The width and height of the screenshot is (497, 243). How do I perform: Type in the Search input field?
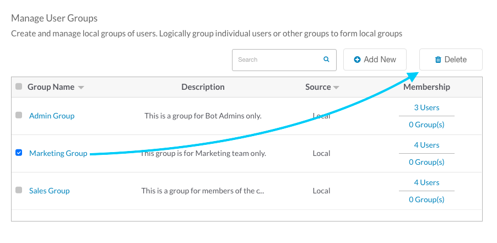click(x=275, y=60)
